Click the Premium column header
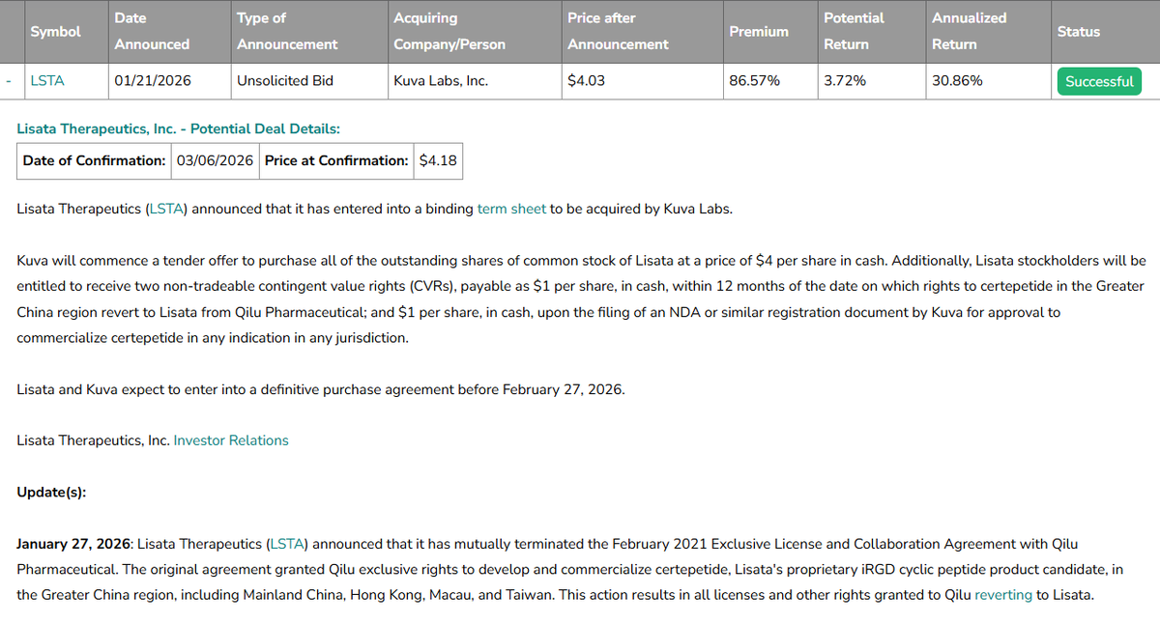Screen dimensions: 1160x624 769,32
